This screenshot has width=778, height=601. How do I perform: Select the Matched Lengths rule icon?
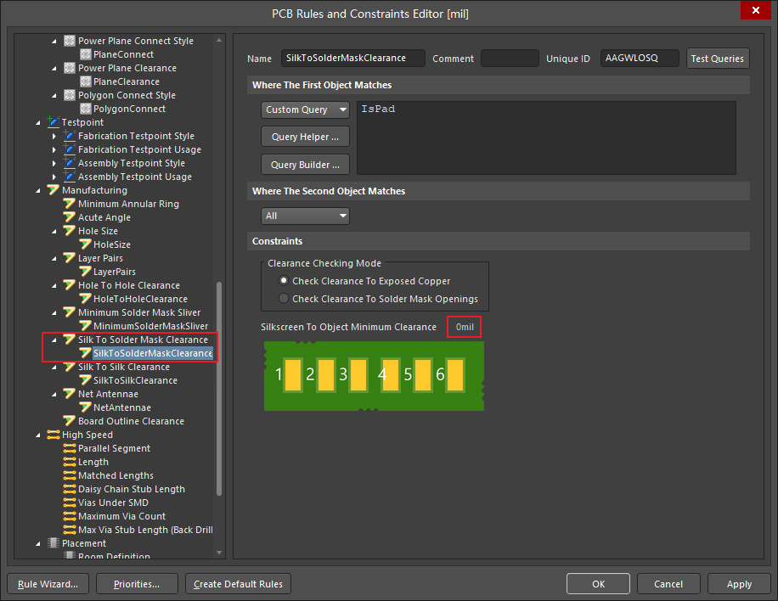[71, 475]
